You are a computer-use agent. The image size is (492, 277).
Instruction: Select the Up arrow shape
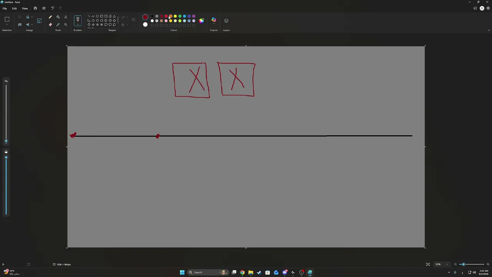pyautogui.click(x=114, y=20)
